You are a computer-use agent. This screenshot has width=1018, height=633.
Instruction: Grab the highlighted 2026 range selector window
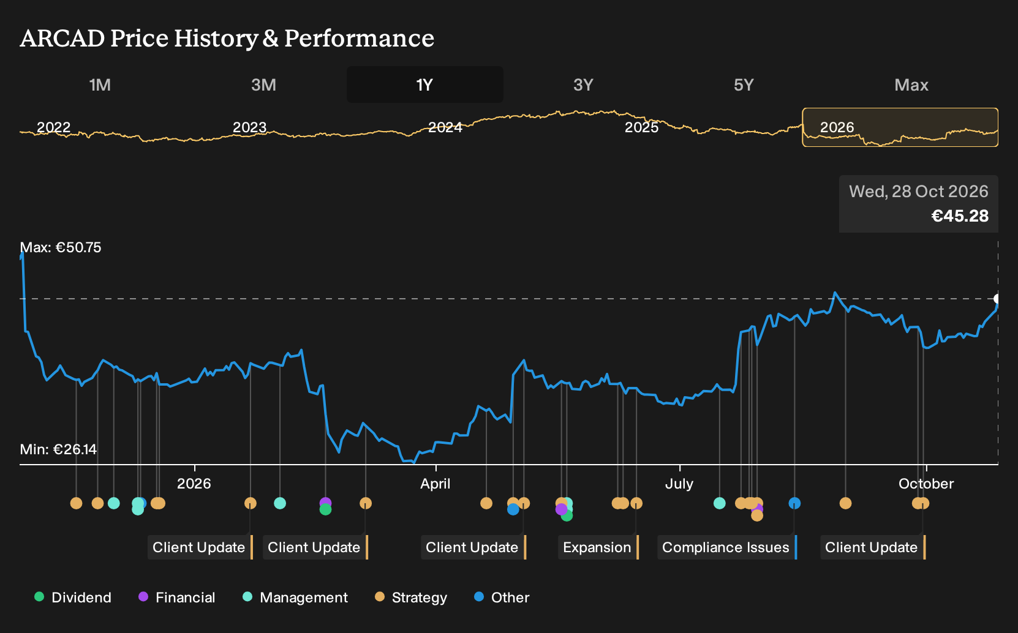coord(900,127)
